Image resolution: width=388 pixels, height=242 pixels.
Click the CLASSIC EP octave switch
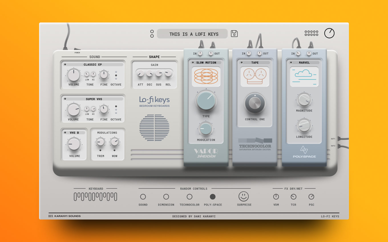coord(116,75)
